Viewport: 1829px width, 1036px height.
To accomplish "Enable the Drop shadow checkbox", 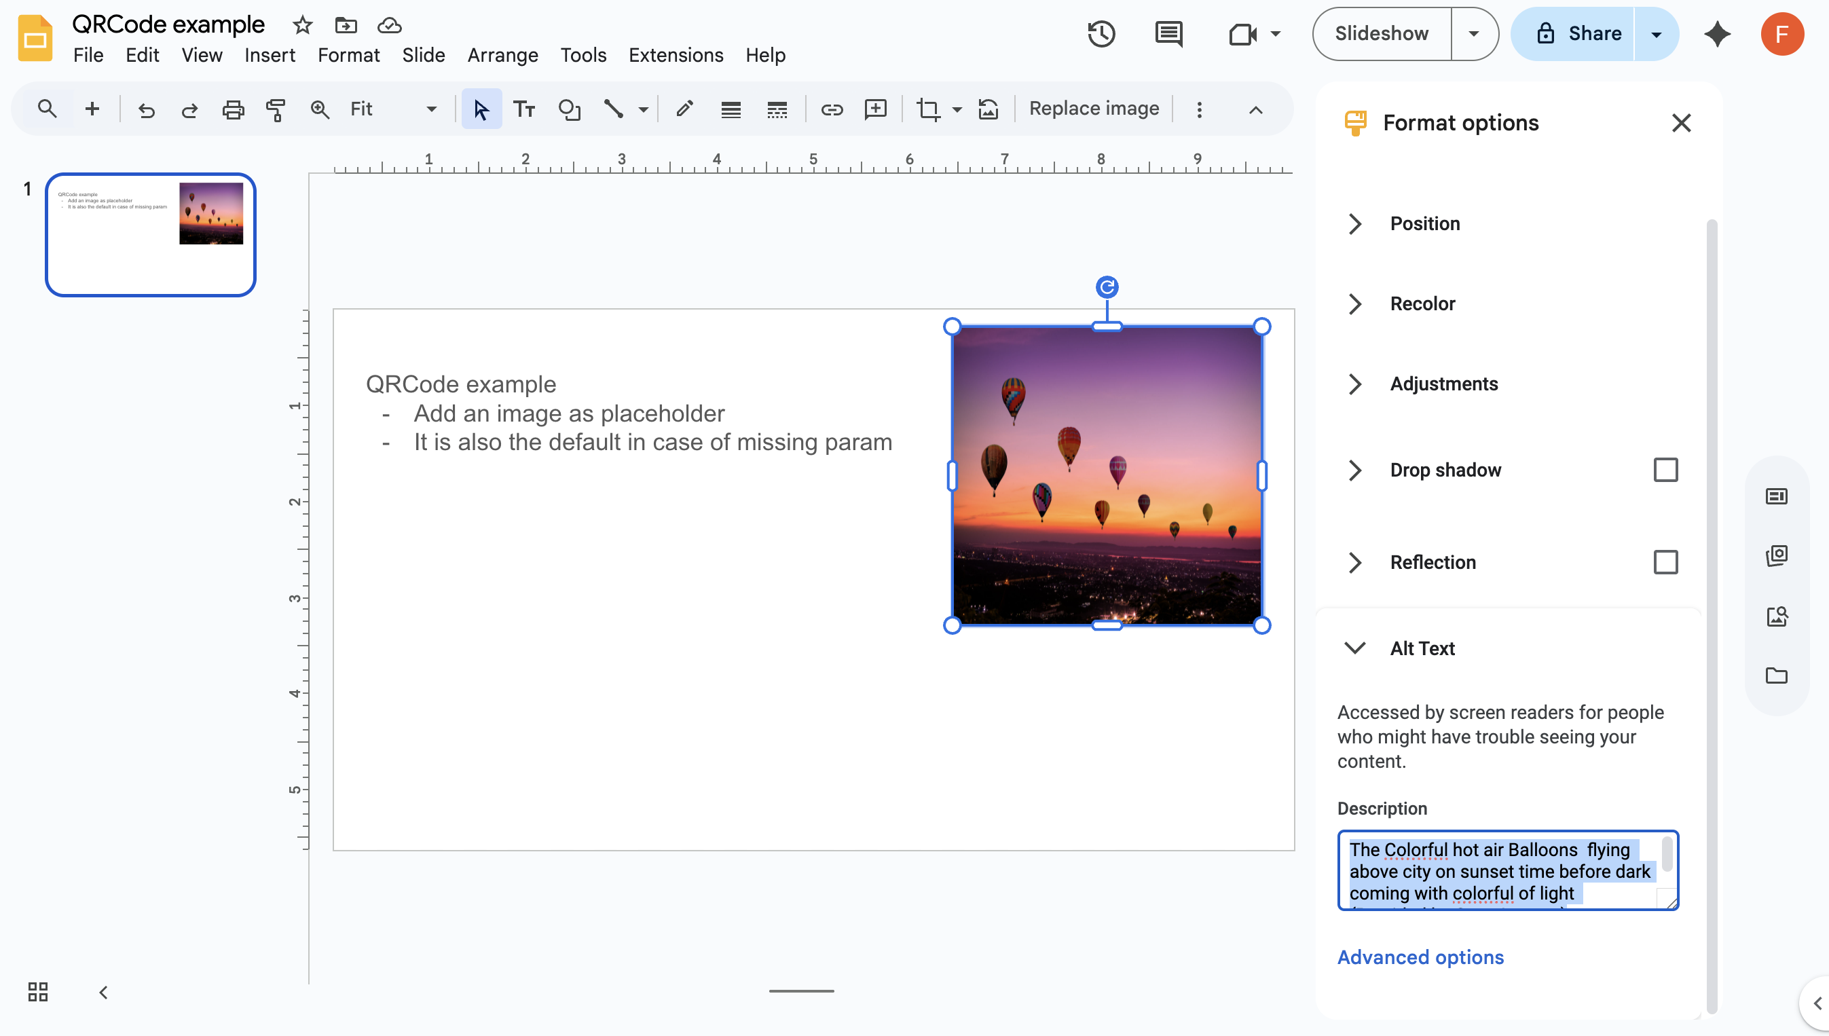I will point(1665,470).
